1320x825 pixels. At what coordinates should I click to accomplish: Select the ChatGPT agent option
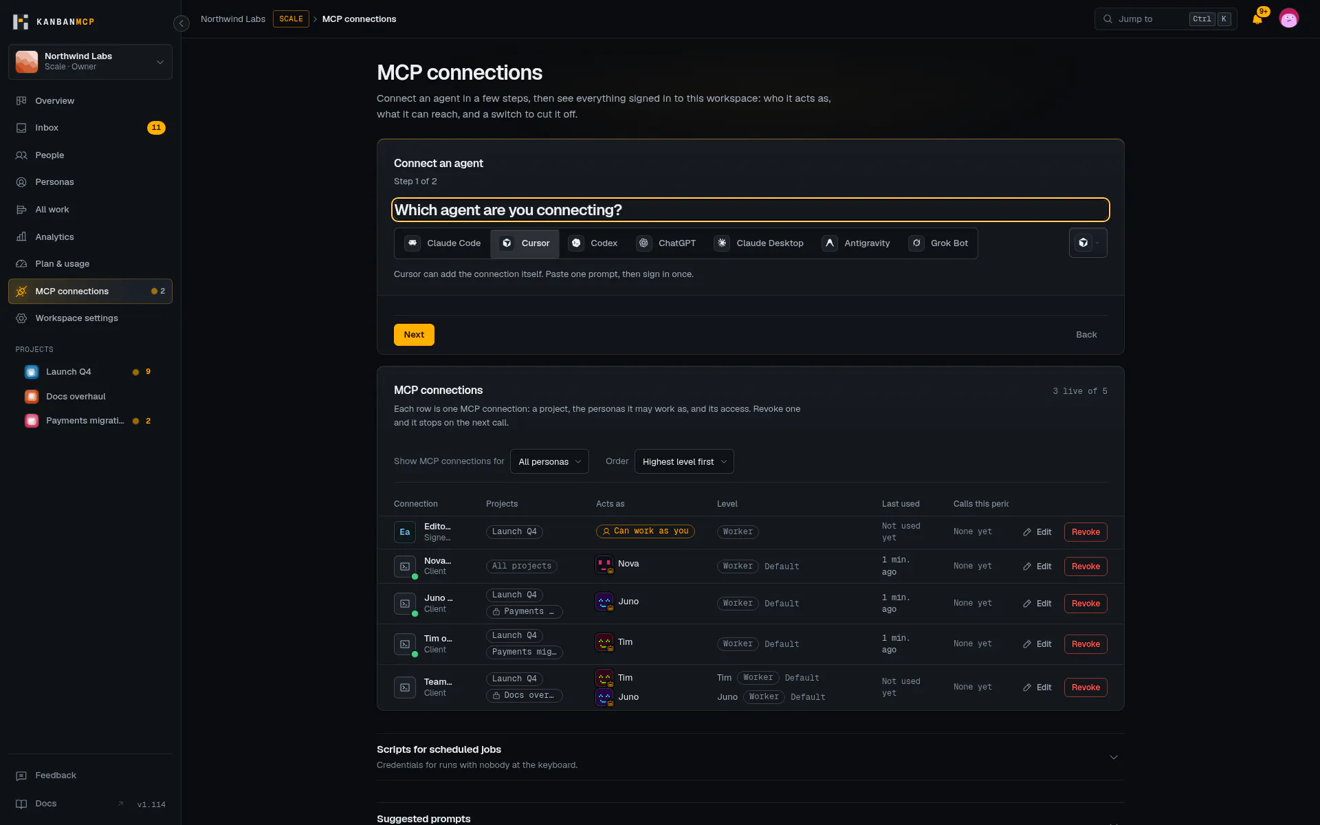(666, 243)
